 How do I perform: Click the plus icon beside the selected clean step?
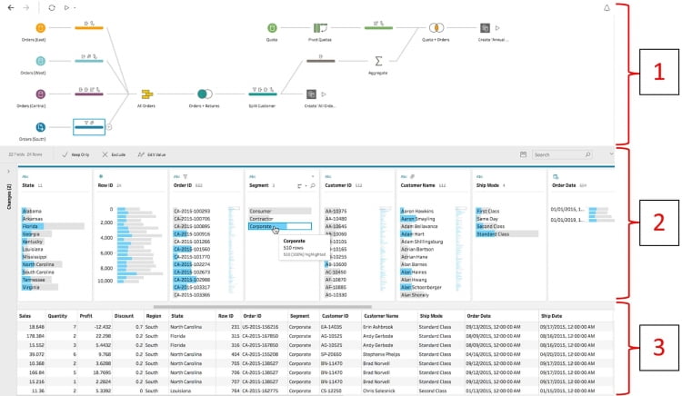point(109,127)
